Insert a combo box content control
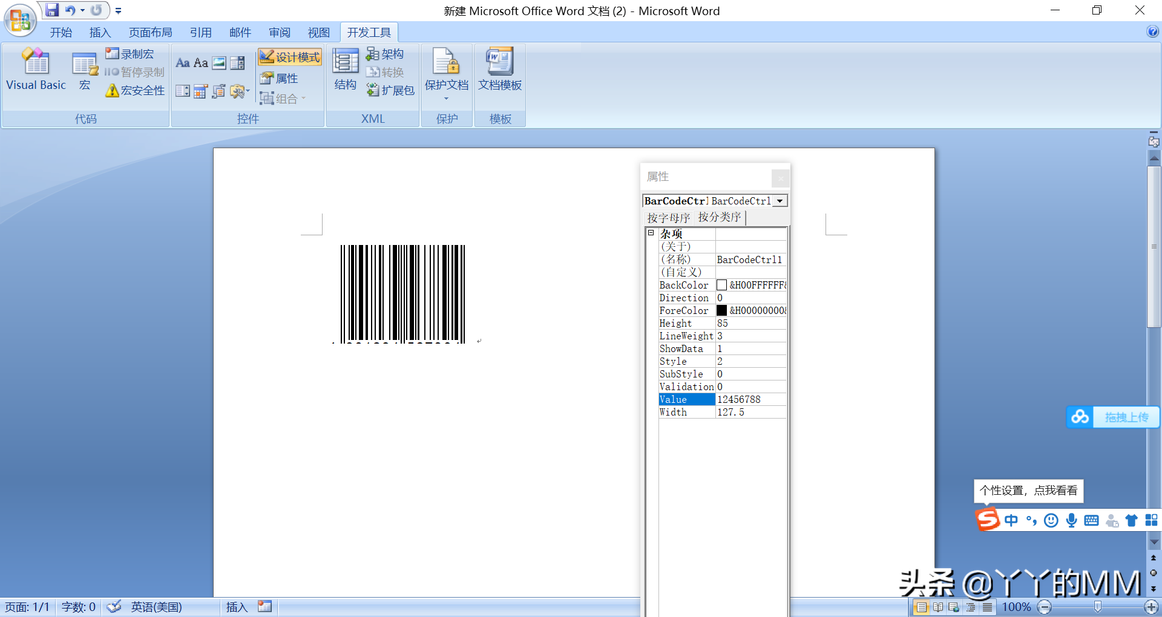 (x=238, y=63)
